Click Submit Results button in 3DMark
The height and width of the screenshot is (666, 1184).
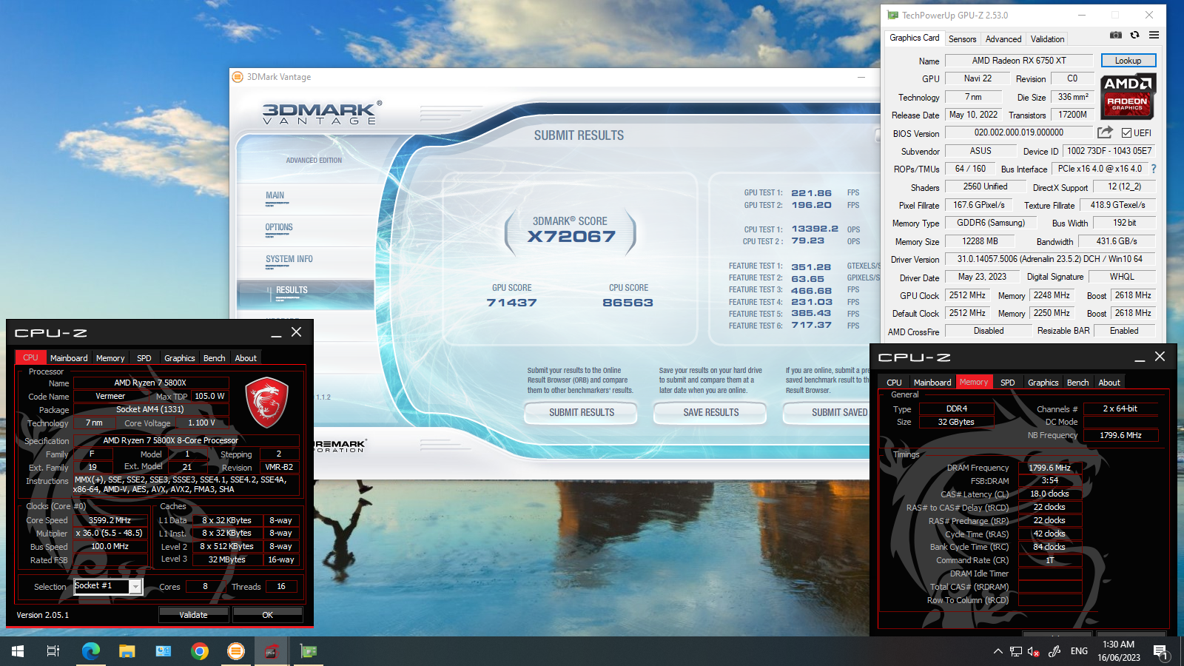click(x=582, y=412)
